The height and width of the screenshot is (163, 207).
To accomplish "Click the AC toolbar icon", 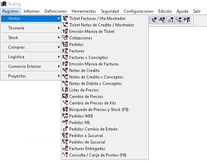I will click(162, 20).
